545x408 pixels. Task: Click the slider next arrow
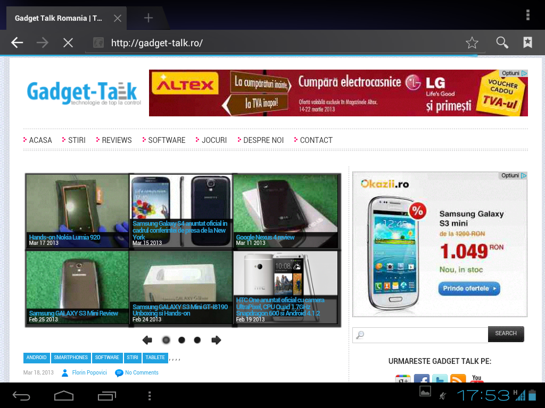click(x=216, y=340)
